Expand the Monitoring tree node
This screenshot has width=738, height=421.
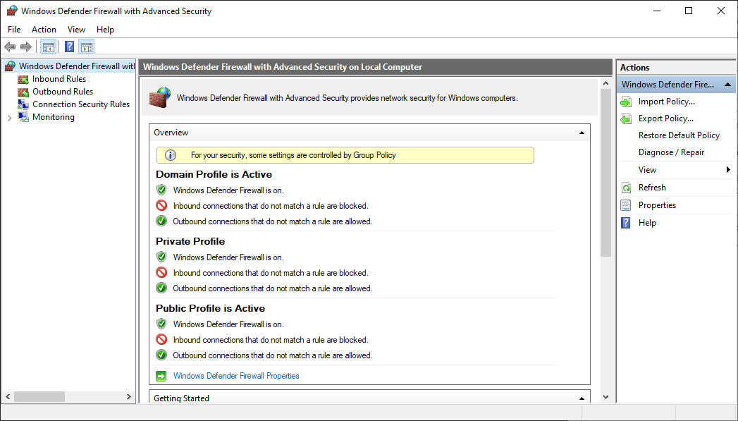tap(9, 118)
